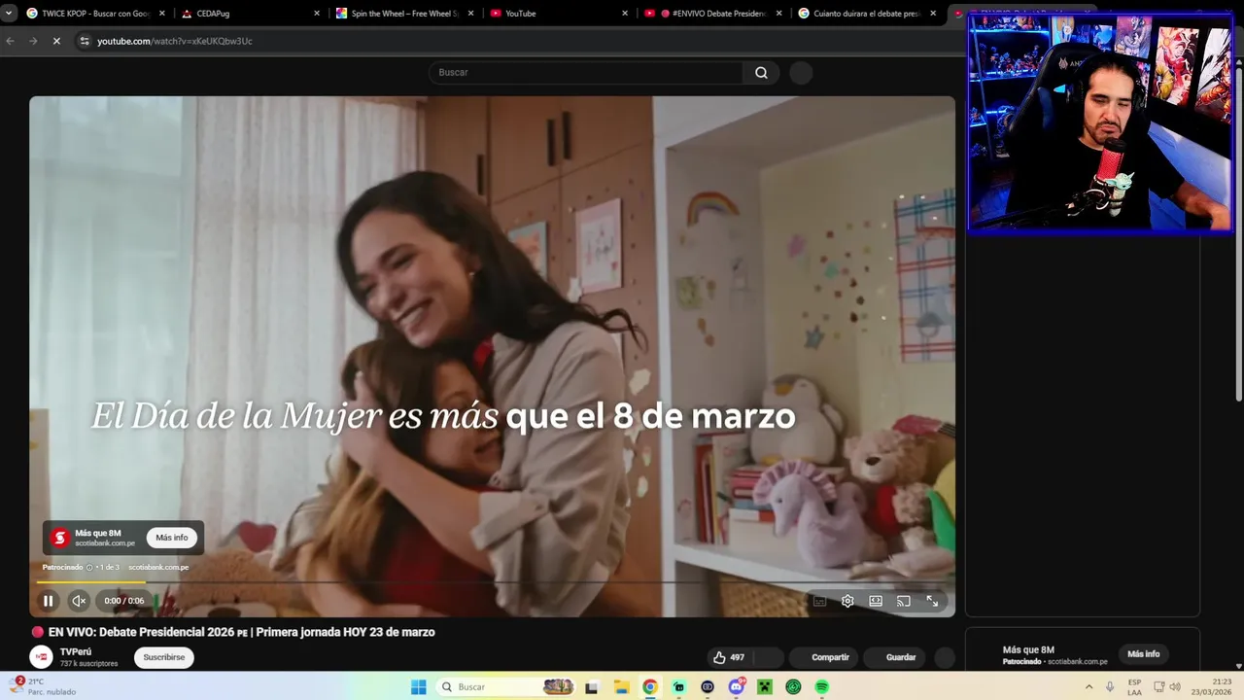Like the video with the thumbs up
The height and width of the screenshot is (700, 1244).
pos(729,657)
